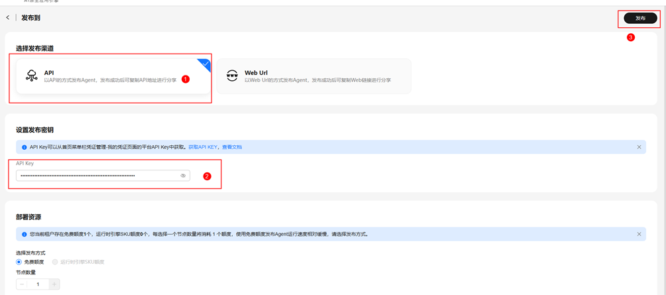
Task: Select the 免费额度 radio button
Action: click(x=19, y=262)
